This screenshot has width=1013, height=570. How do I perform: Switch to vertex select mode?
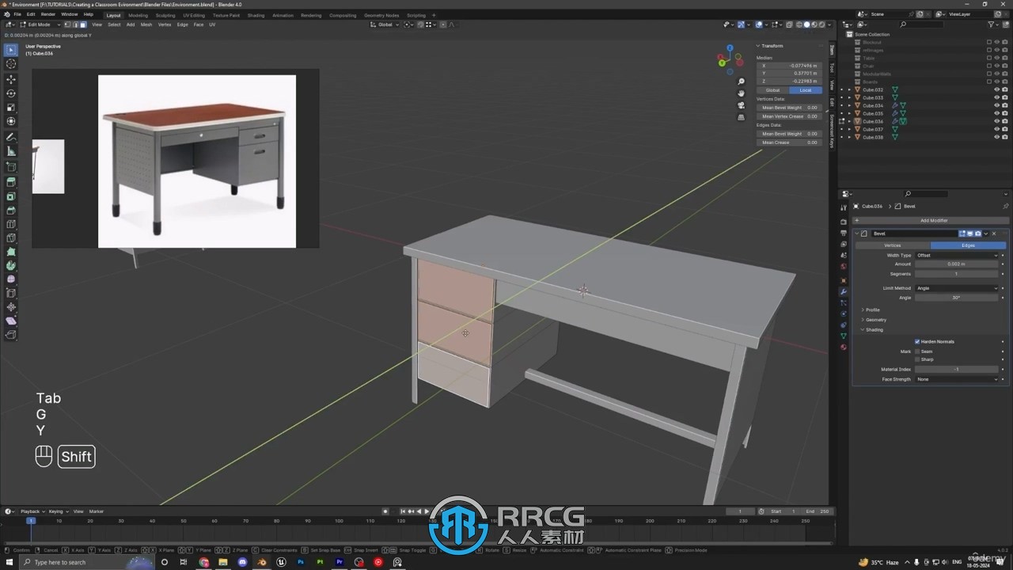coord(66,25)
